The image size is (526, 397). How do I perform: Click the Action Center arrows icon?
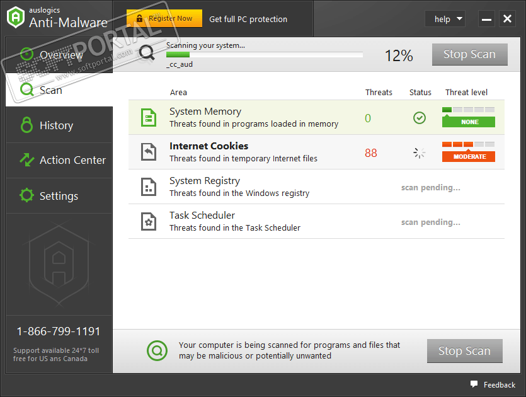click(27, 159)
